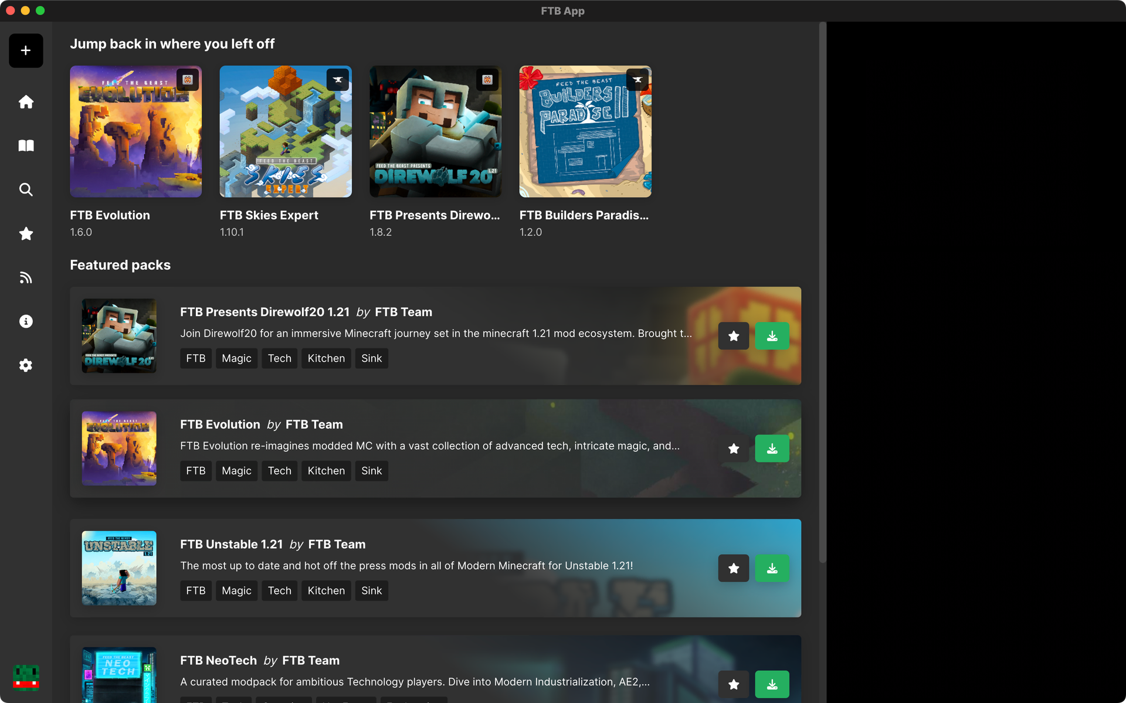
Task: Open the Home page in sidebar
Action: point(26,102)
